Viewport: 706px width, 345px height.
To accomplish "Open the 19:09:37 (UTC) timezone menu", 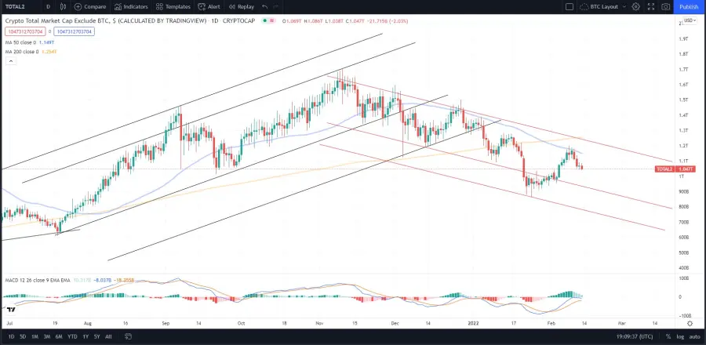I will click(x=635, y=336).
